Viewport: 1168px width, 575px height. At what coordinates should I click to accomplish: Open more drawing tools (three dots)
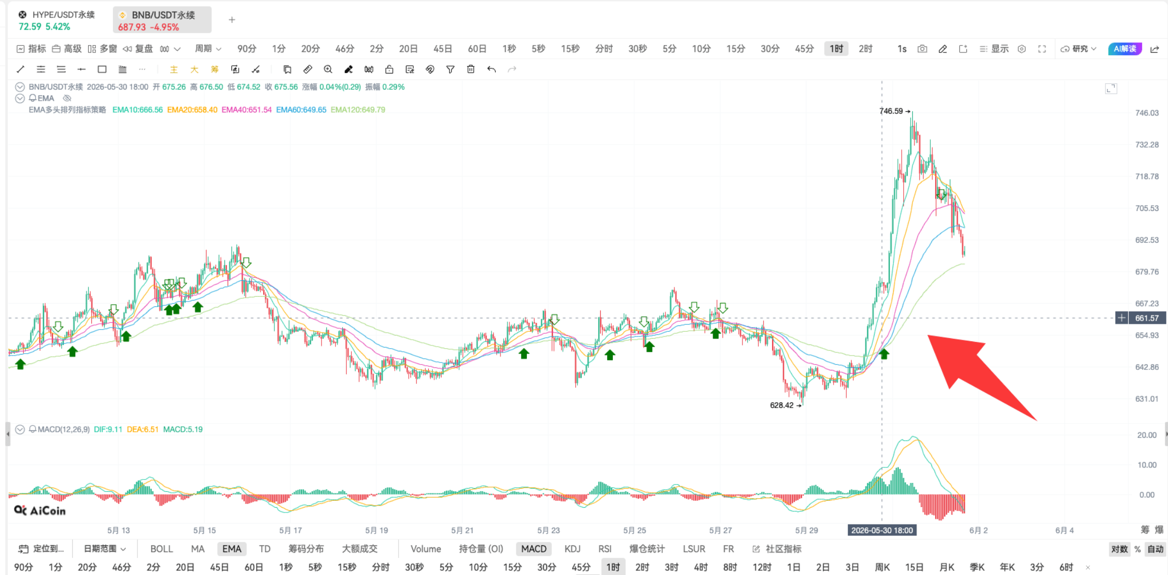click(142, 69)
